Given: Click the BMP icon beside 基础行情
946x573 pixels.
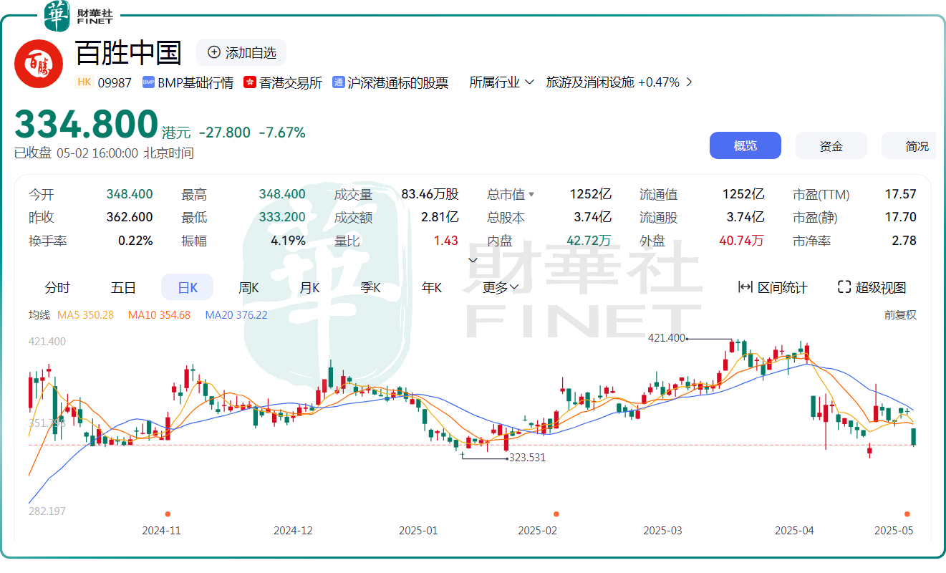Looking at the screenshot, I should tap(149, 82).
